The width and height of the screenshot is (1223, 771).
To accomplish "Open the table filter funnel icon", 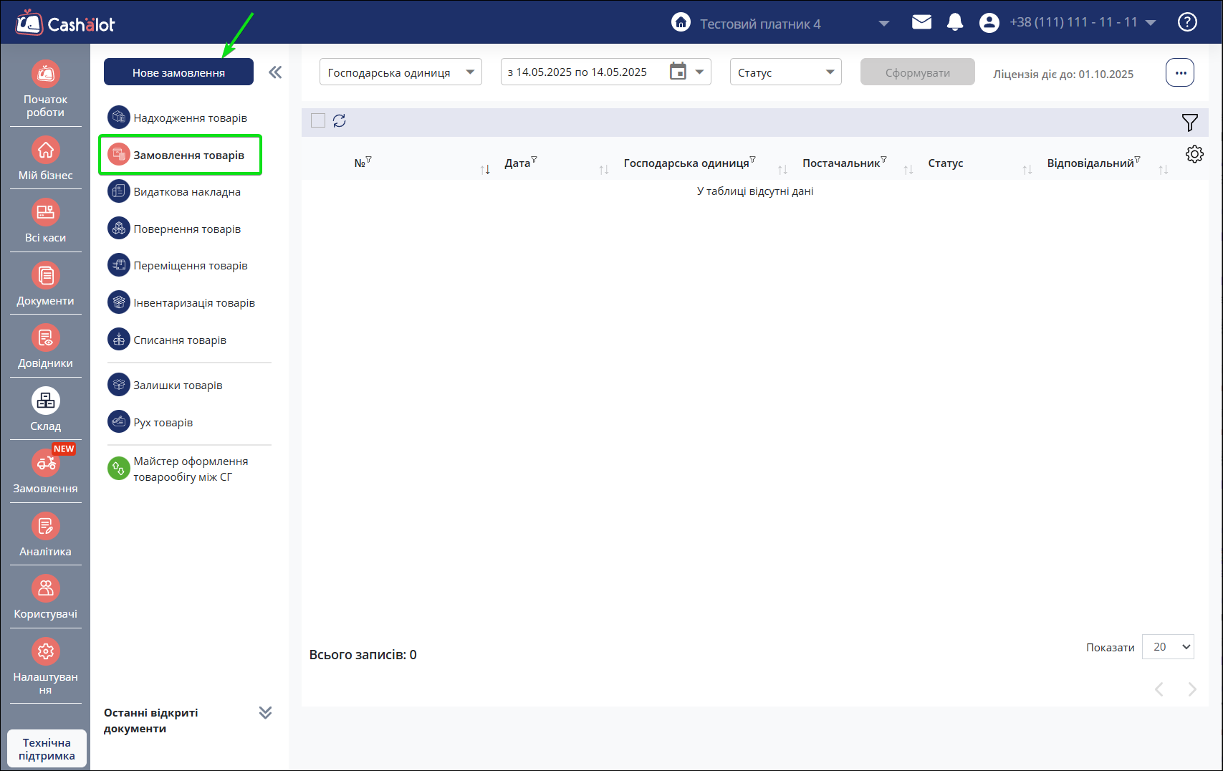I will click(x=1189, y=123).
